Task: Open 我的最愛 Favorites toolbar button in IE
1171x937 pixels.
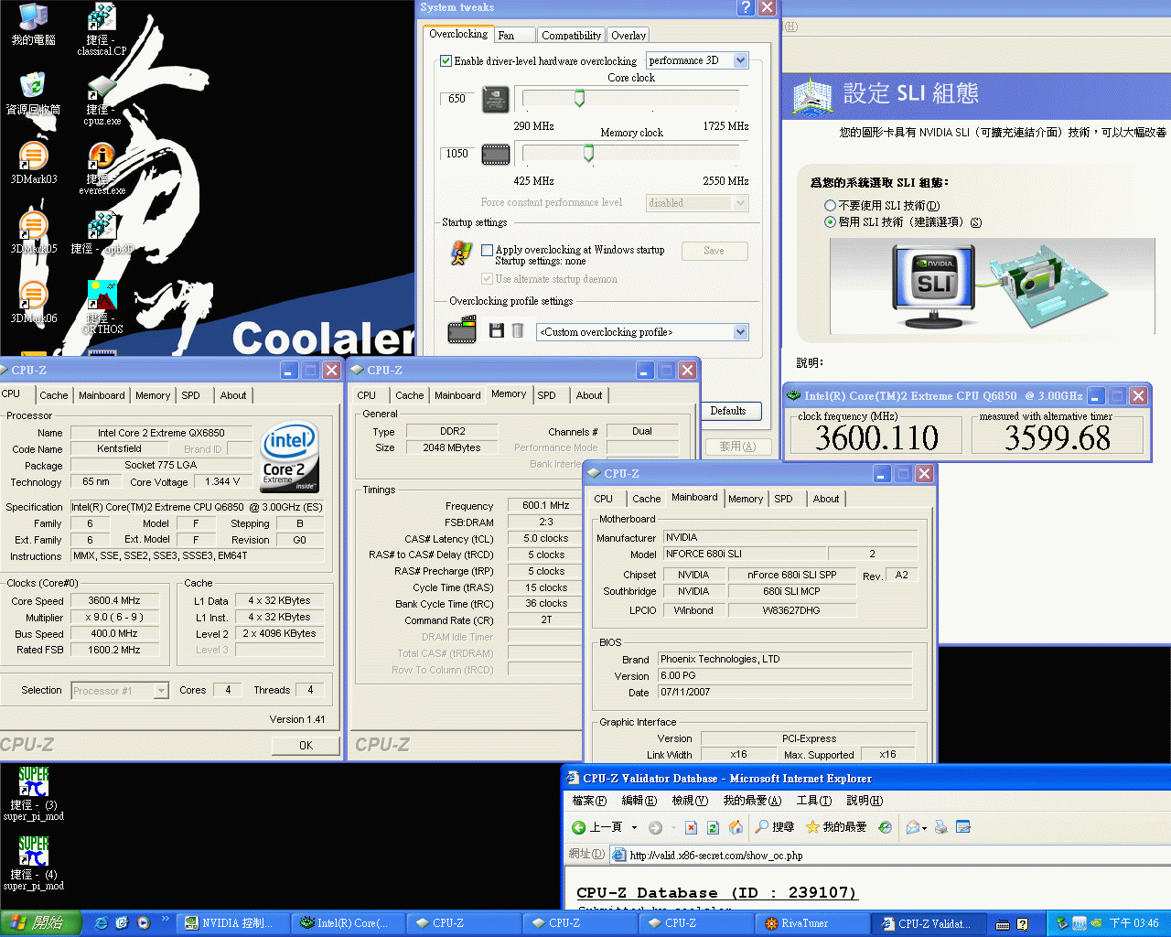Action: [x=835, y=827]
